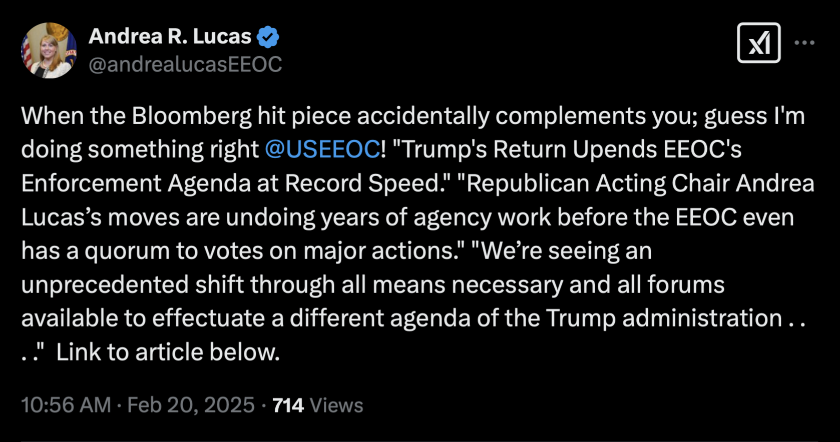Click the 10:56 AM timestamp
Screen dimensions: 840x442
pyautogui.click(x=66, y=405)
